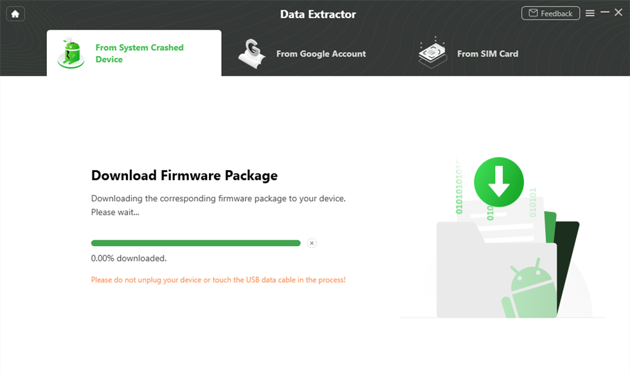
Task: Open the From System Crashed Device tab
Action: [139, 53]
